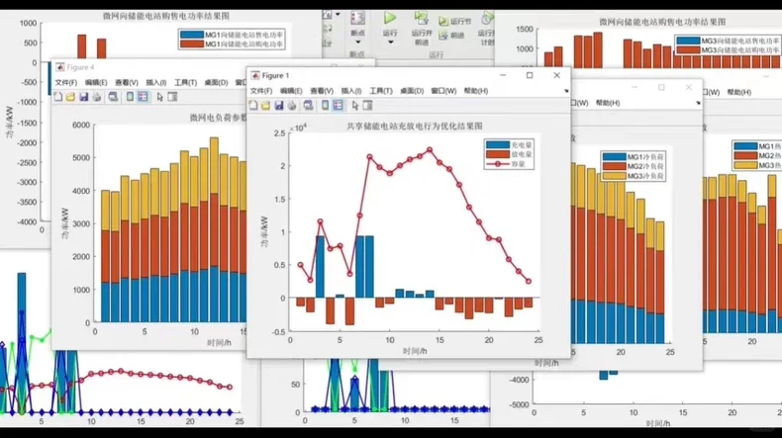The width and height of the screenshot is (782, 438).
Task: Click MG1冷负荷 legend entry
Action: pos(633,157)
